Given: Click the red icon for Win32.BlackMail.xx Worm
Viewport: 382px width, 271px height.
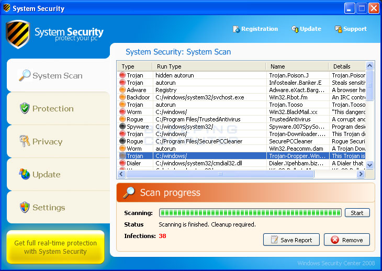Looking at the screenshot, I should pyautogui.click(x=122, y=112).
